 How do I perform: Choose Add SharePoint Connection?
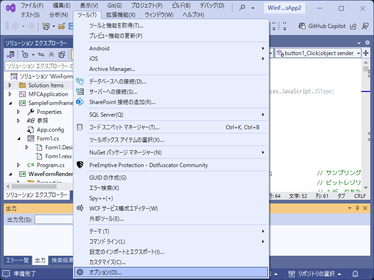171,102
